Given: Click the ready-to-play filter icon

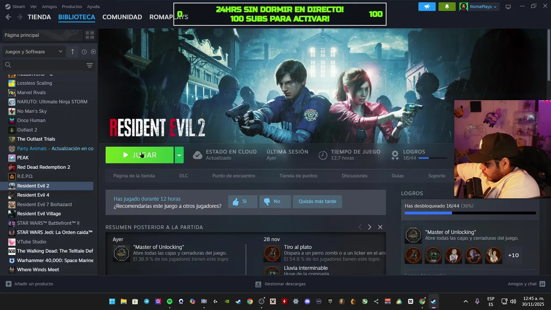Looking at the screenshot, I should tap(93, 52).
